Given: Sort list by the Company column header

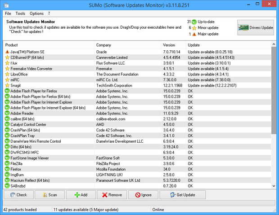Looking at the screenshot, I should (128, 45).
